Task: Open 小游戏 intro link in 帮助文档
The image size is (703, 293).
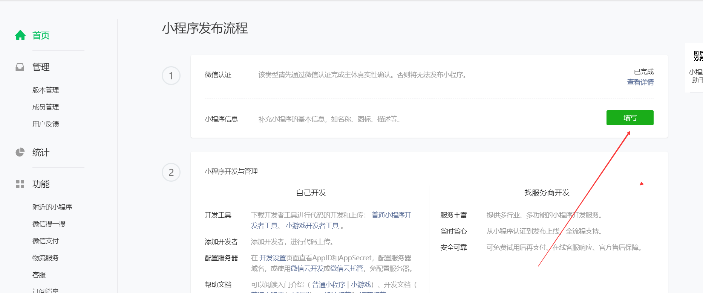Action: (x=361, y=284)
